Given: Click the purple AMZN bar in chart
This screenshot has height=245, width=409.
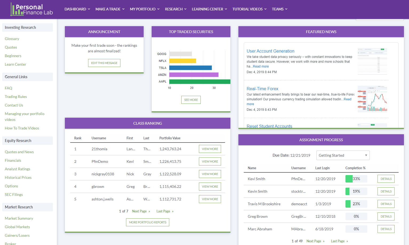Looking at the screenshot, I should coord(194,75).
